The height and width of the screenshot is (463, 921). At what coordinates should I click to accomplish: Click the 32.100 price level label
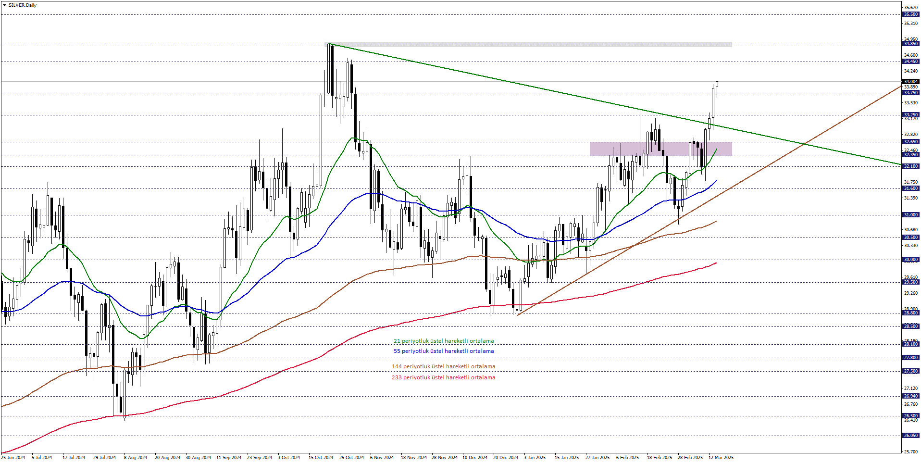pyautogui.click(x=911, y=166)
